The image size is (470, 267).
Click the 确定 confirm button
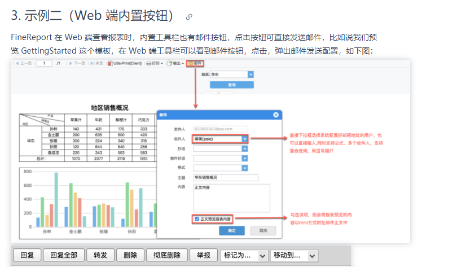coord(232,231)
